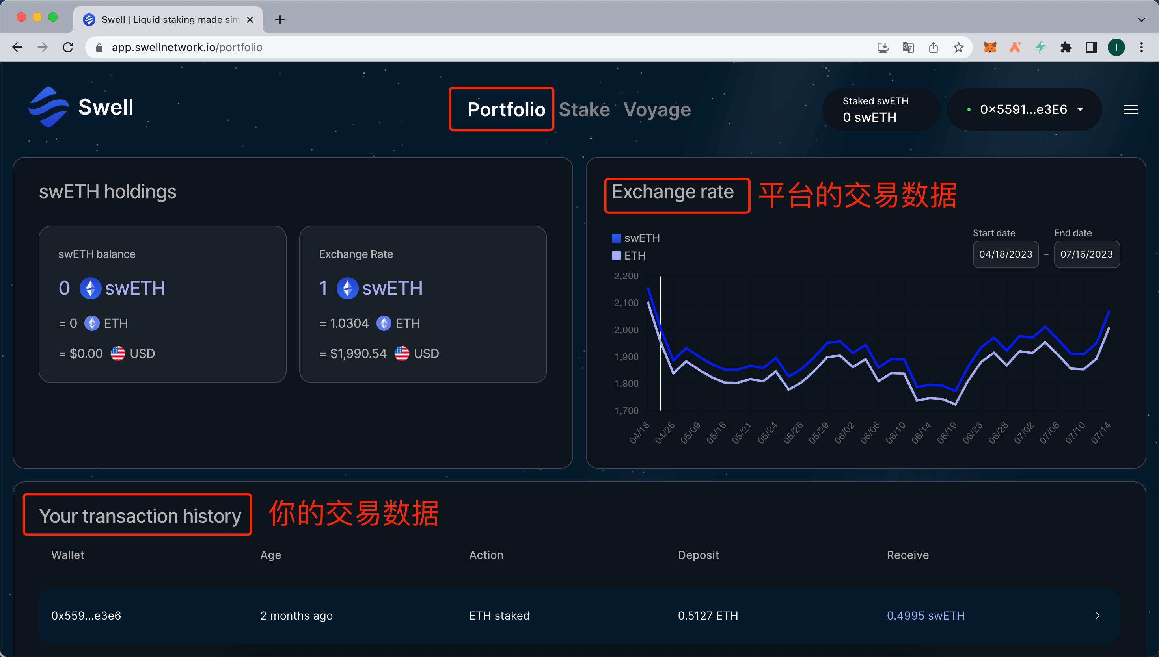Bookmark page with star icon
This screenshot has width=1159, height=657.
pos(958,47)
